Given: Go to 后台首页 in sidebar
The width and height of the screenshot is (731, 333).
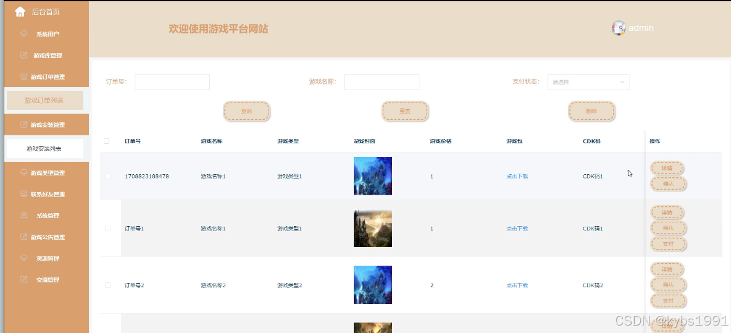Looking at the screenshot, I should (x=46, y=12).
